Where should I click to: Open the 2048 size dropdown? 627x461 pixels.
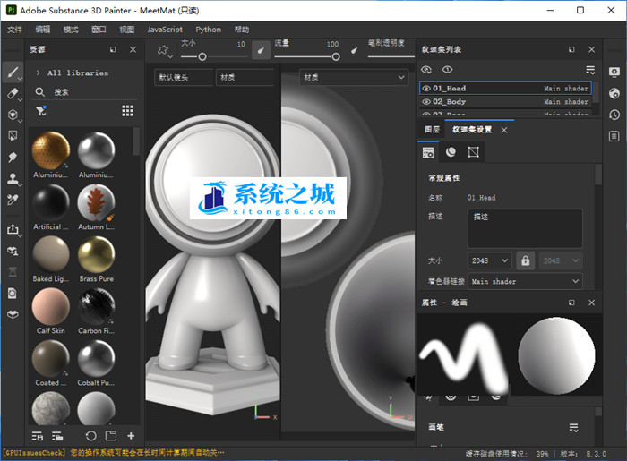tap(490, 260)
